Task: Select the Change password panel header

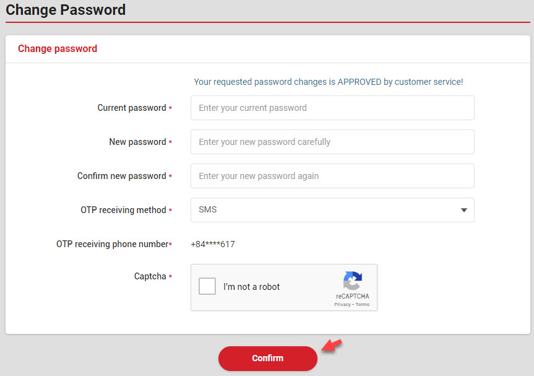Action: (57, 48)
